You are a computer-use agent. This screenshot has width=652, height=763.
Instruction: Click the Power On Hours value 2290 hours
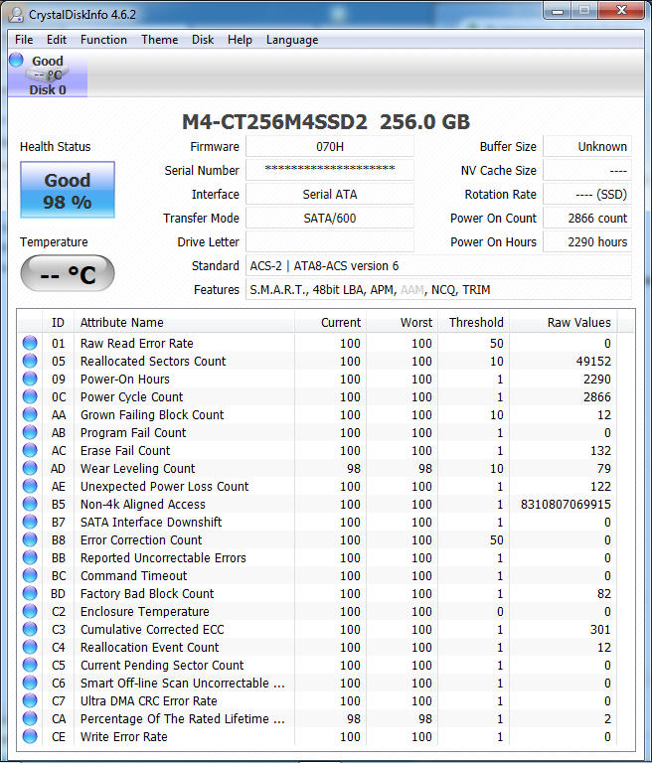587,241
